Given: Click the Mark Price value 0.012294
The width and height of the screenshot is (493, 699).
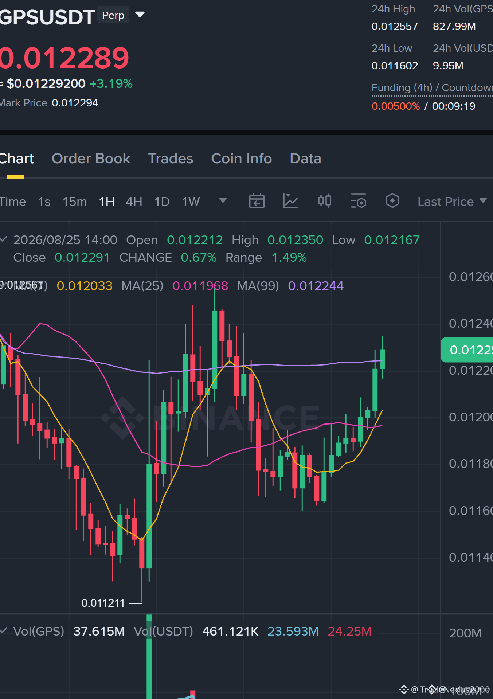Looking at the screenshot, I should point(75,103).
